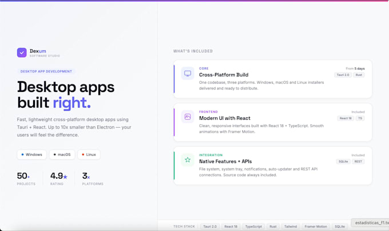Click the React 18 tag on Frontend card

(346, 118)
